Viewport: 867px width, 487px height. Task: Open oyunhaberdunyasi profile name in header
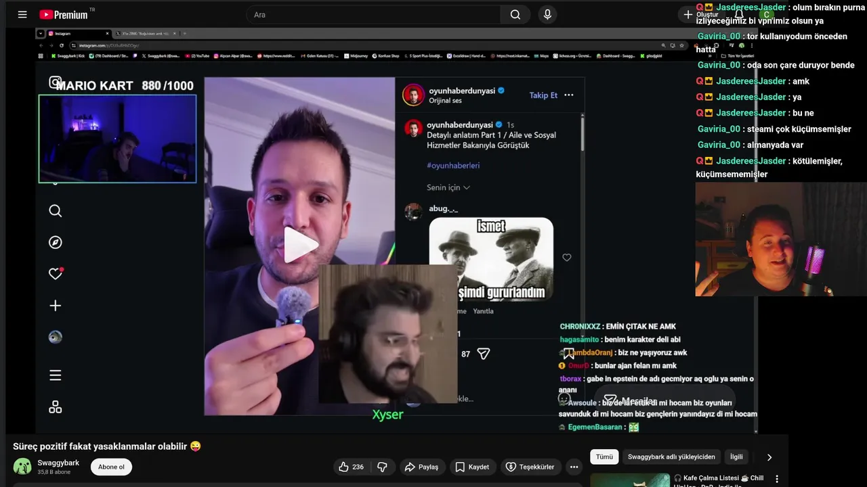pyautogui.click(x=461, y=91)
